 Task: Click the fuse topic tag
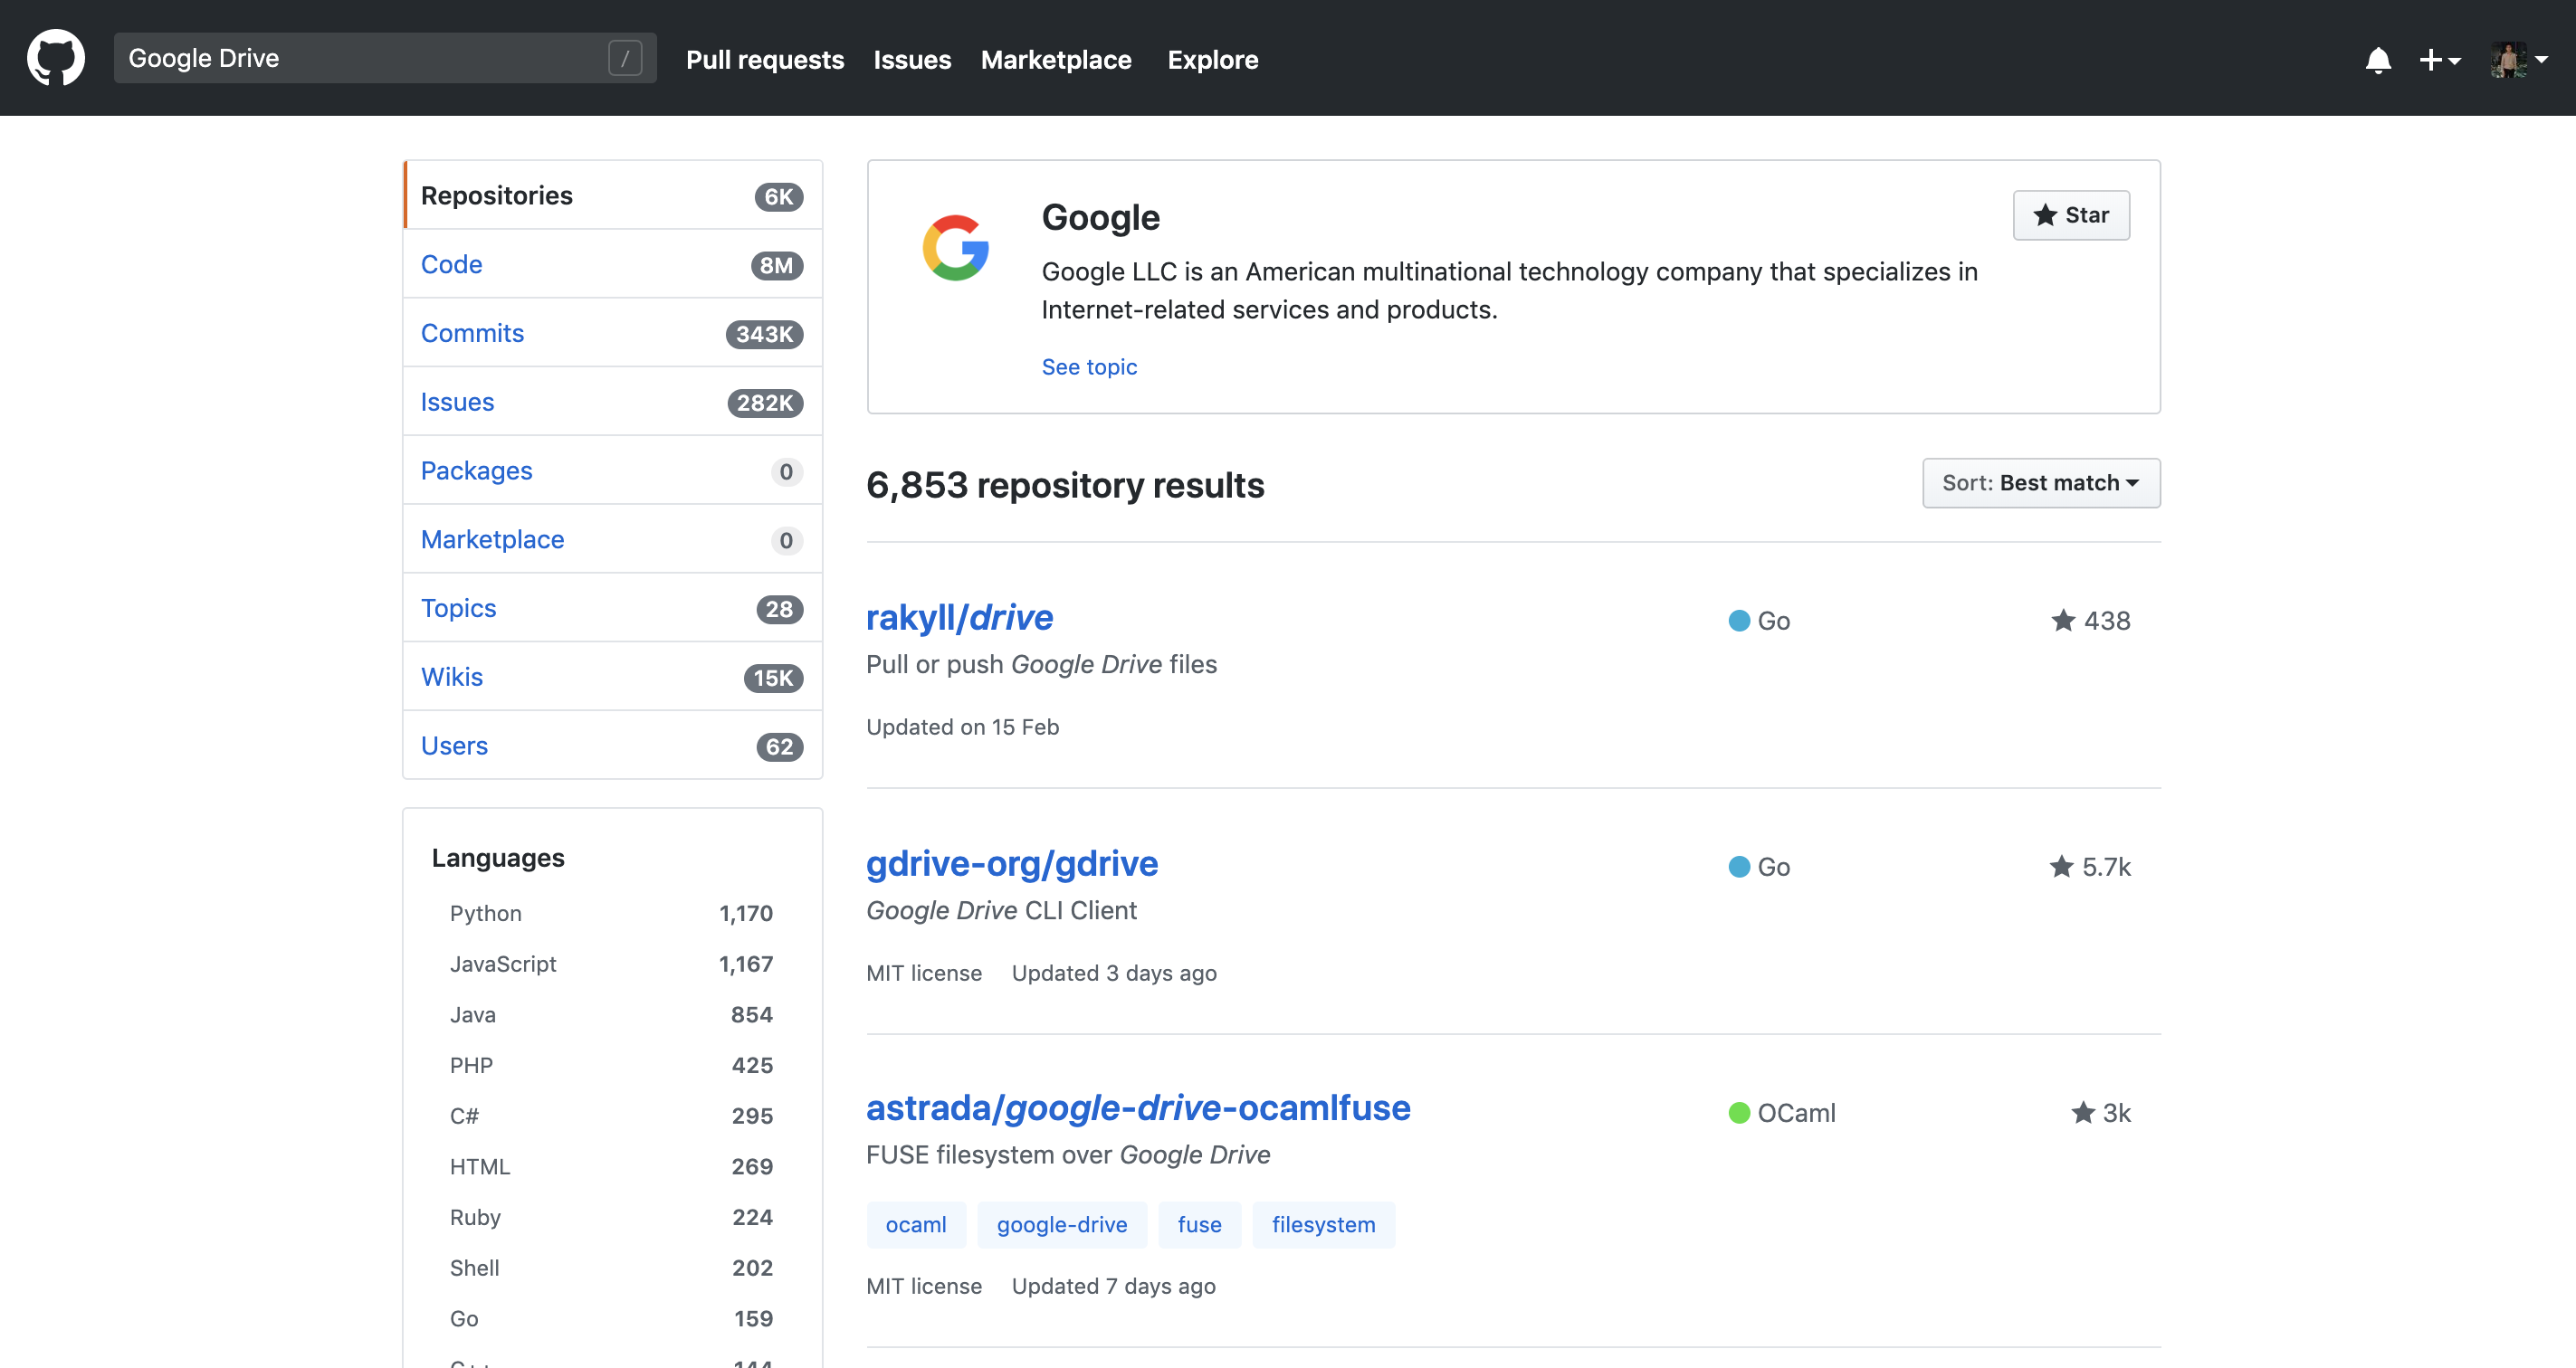(x=1199, y=1225)
